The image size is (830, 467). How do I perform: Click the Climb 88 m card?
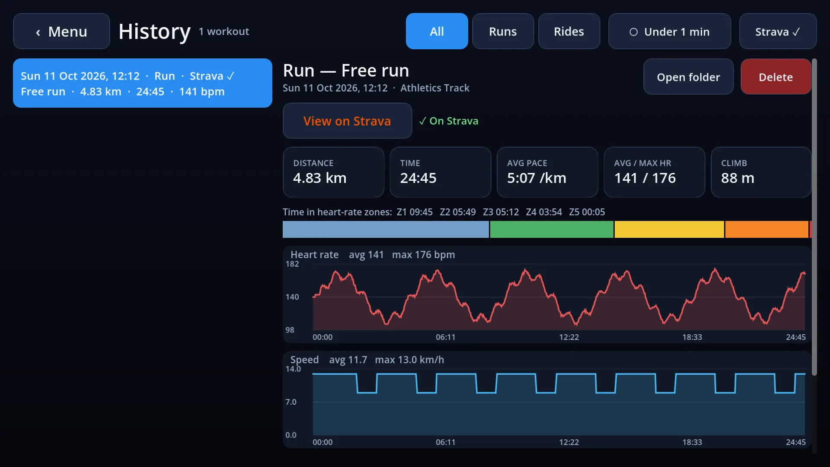coord(761,172)
